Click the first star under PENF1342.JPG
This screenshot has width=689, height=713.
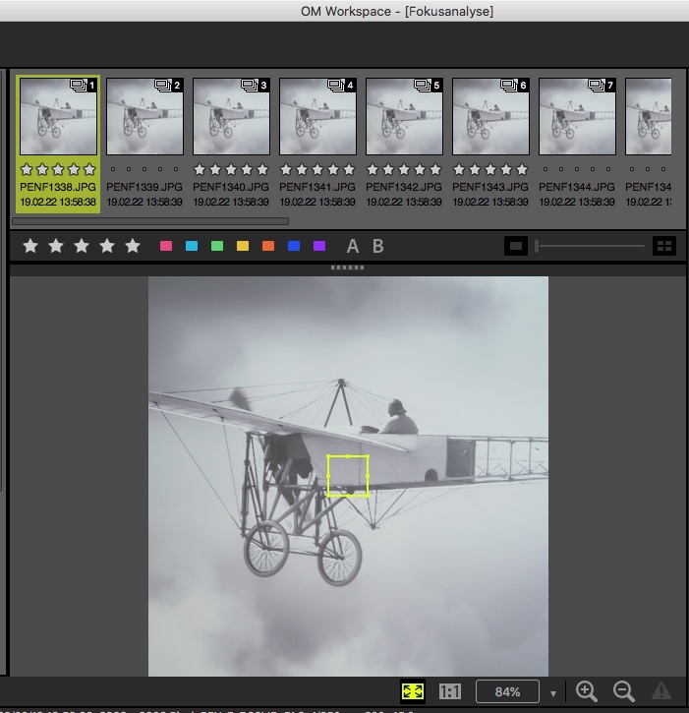coord(373,169)
